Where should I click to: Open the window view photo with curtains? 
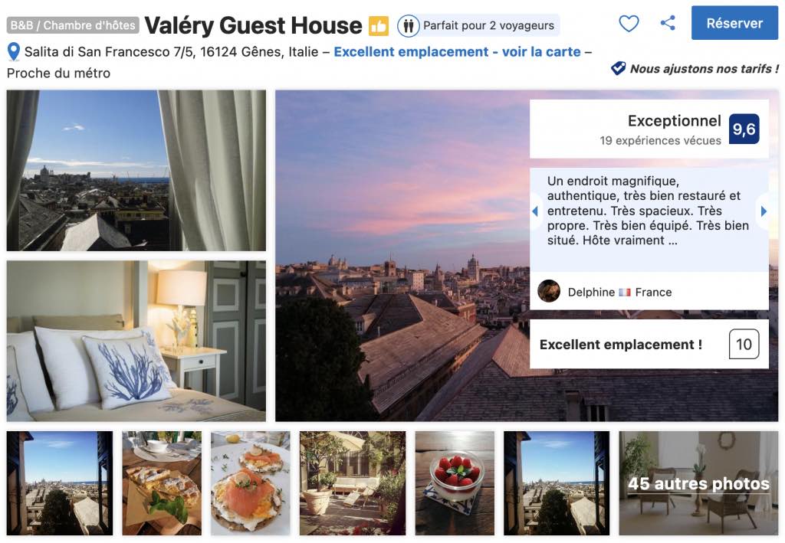point(136,171)
